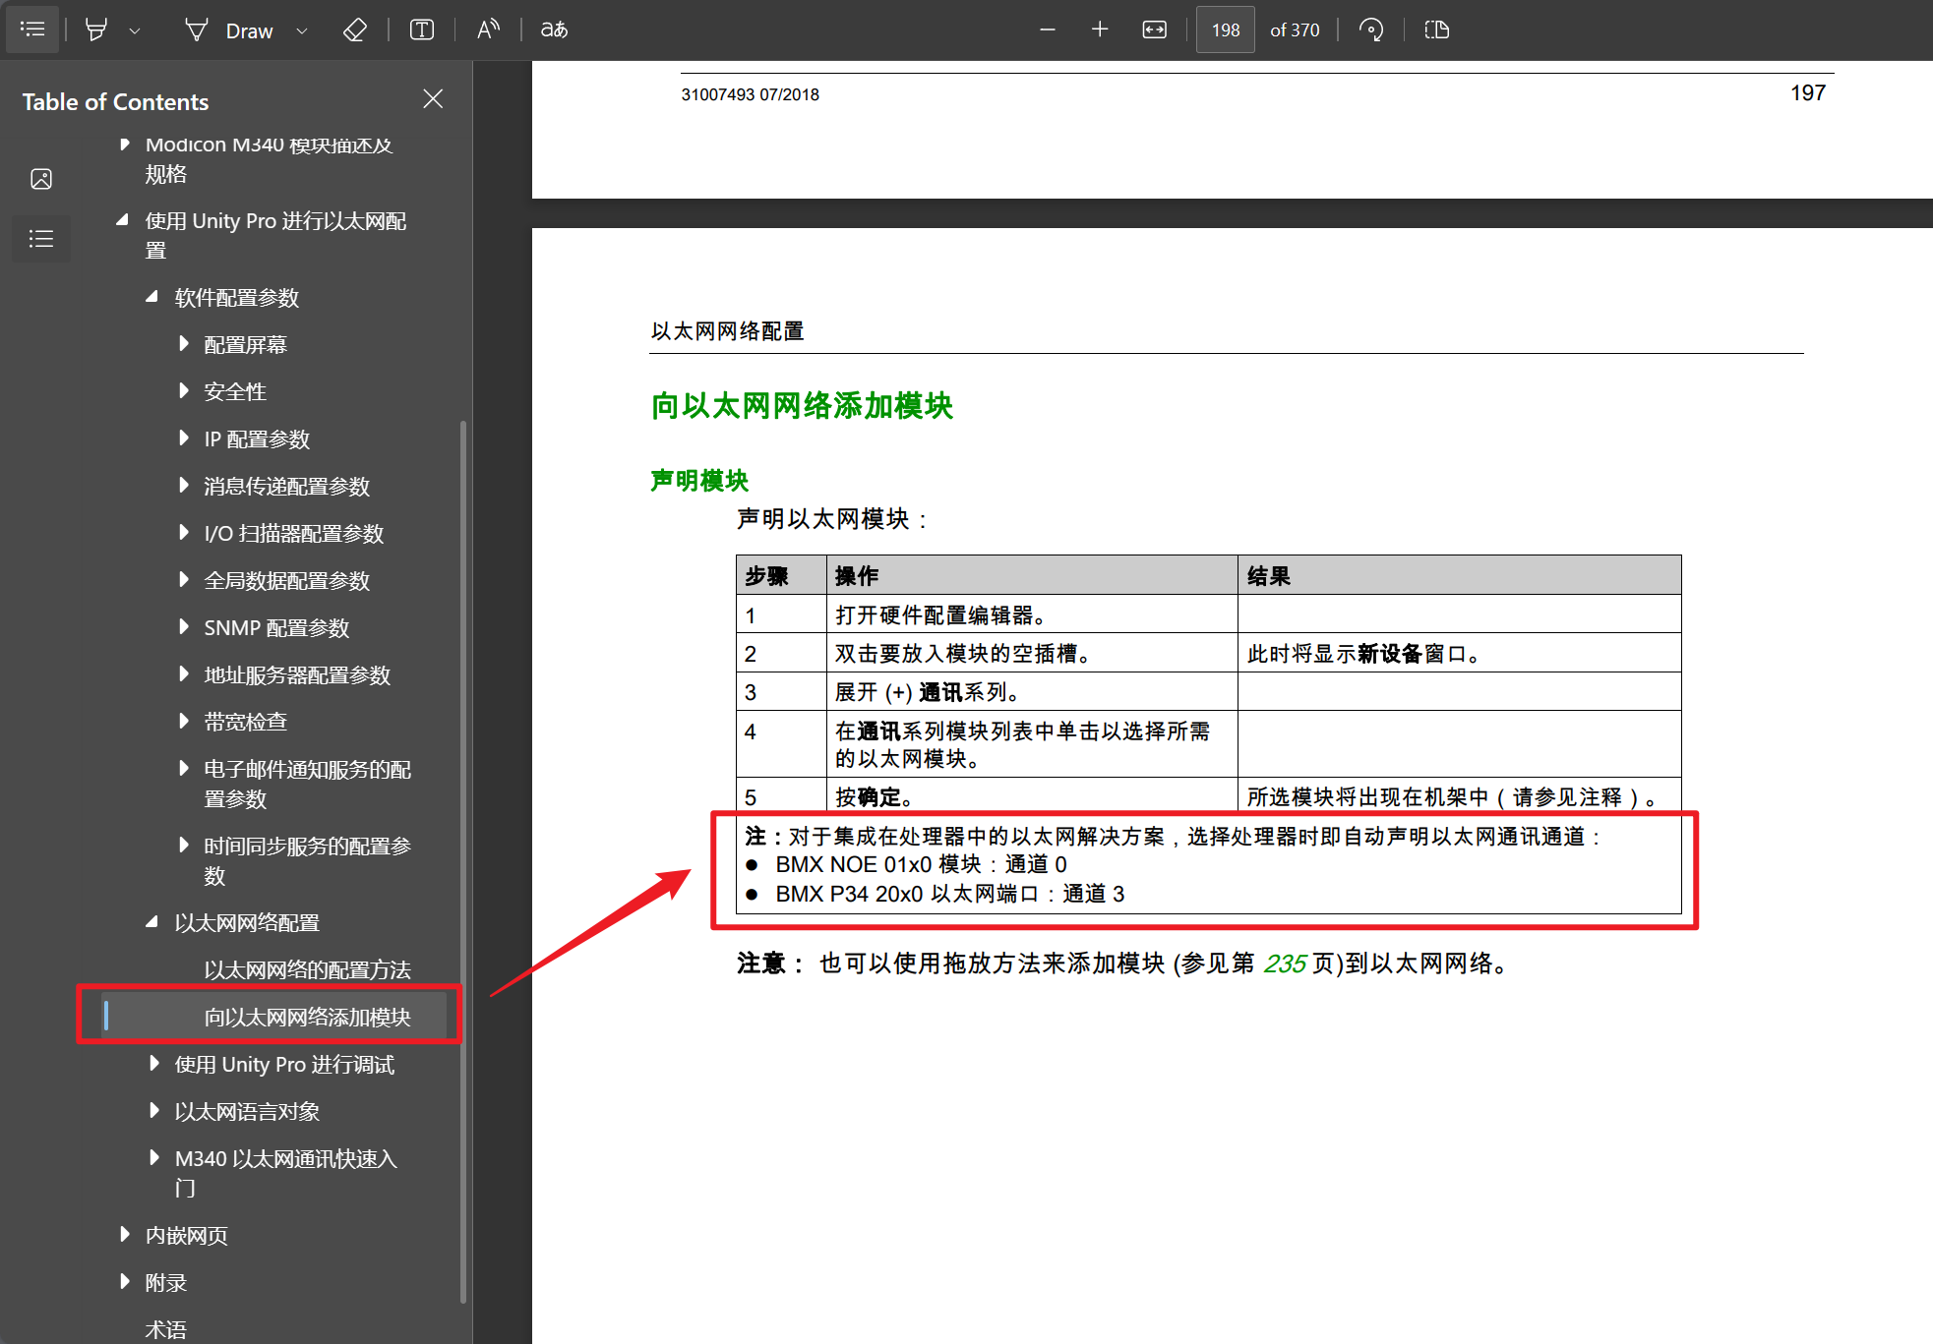Click the Fit to width button
The height and width of the screenshot is (1344, 1933).
click(1154, 29)
